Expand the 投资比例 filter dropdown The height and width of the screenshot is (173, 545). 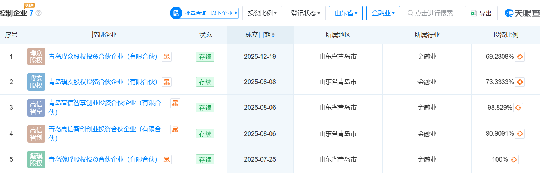(x=262, y=13)
